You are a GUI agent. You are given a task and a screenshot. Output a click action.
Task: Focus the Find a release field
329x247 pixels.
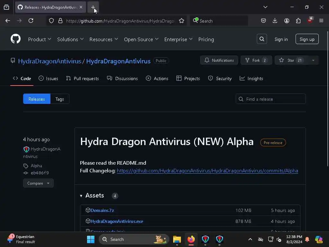(271, 99)
